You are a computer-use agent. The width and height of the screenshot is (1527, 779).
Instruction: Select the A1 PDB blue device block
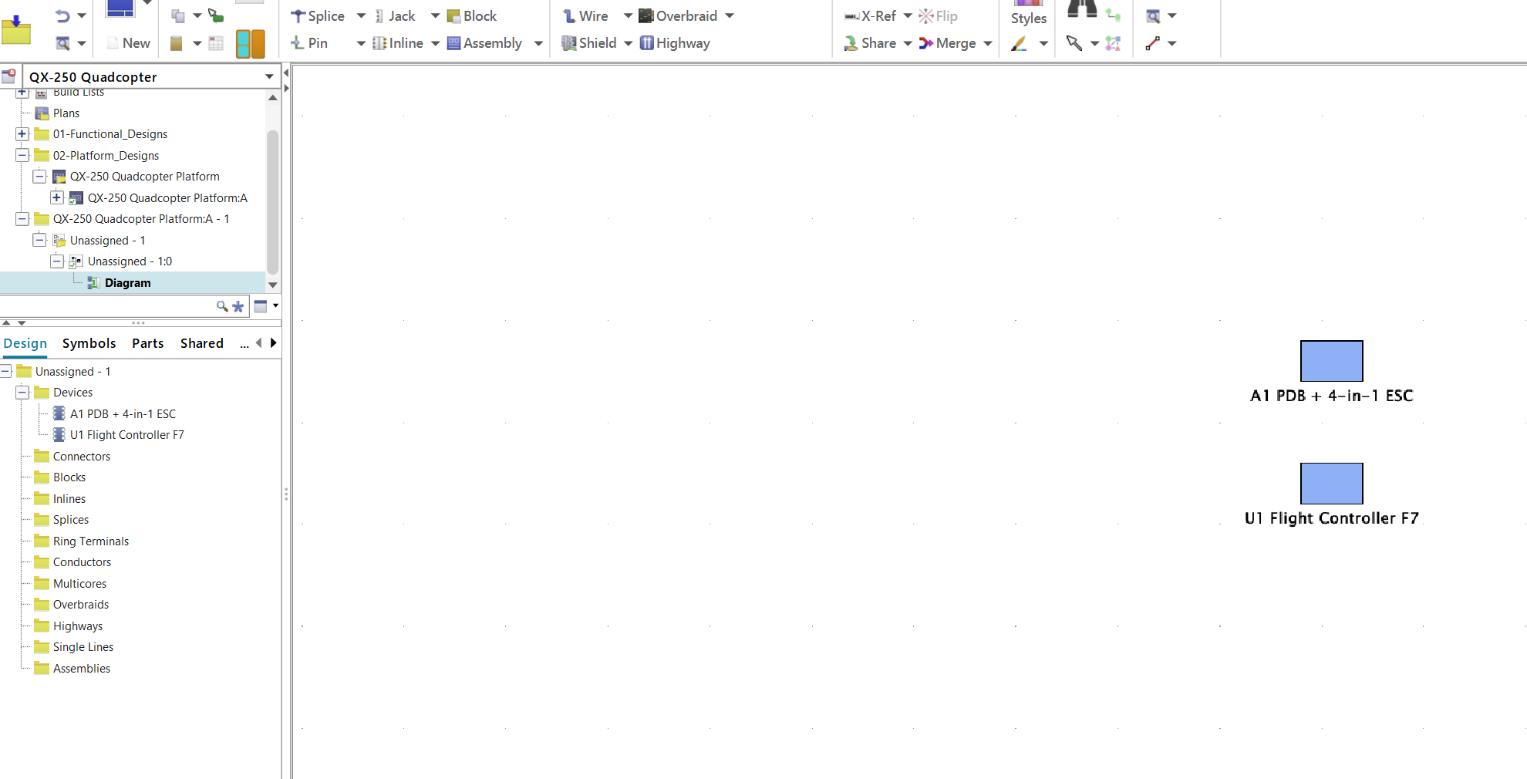(1331, 361)
